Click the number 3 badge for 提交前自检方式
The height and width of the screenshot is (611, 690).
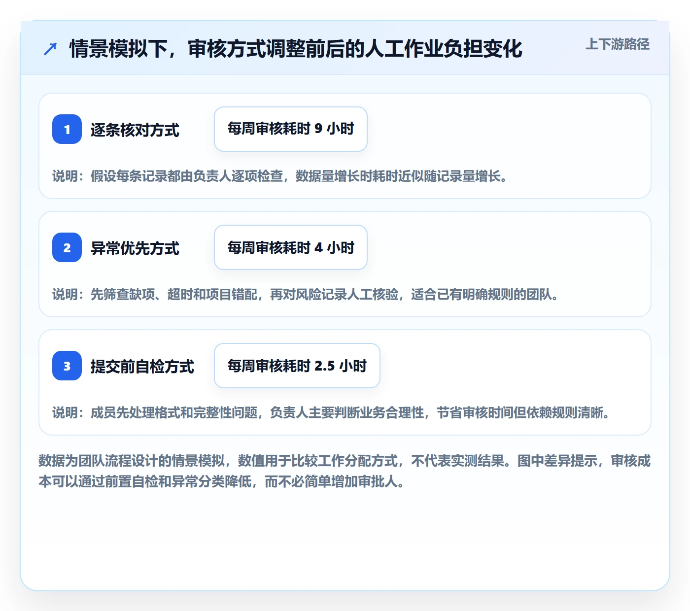(x=67, y=366)
